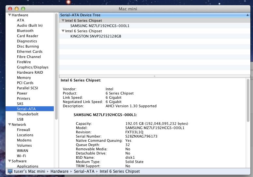
Task: Click Medium Type value Solid State
Action: tap(134, 162)
